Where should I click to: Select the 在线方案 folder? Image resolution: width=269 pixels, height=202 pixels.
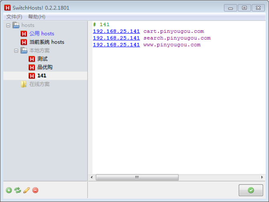(40, 84)
